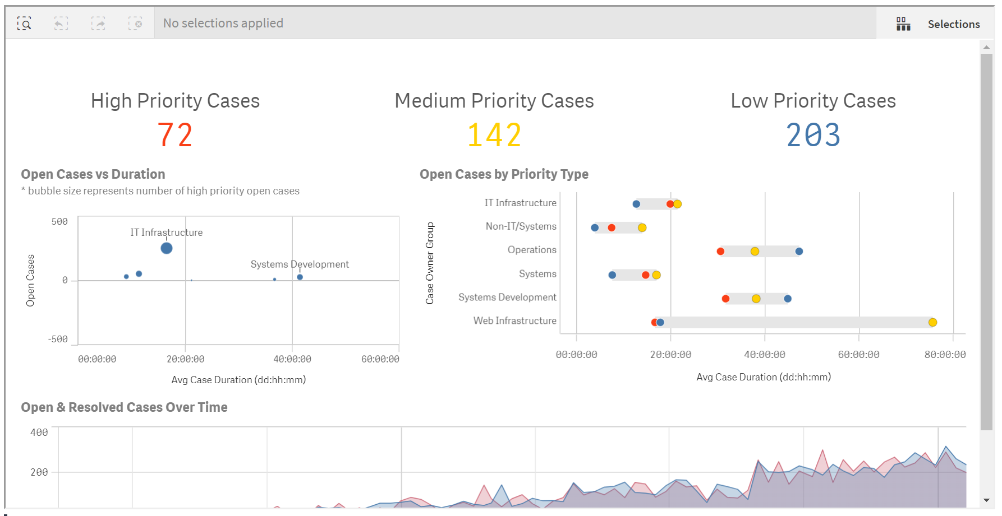Viewport: 1002px width, 516px height.
Task: Click the Selections label at top right
Action: click(954, 24)
